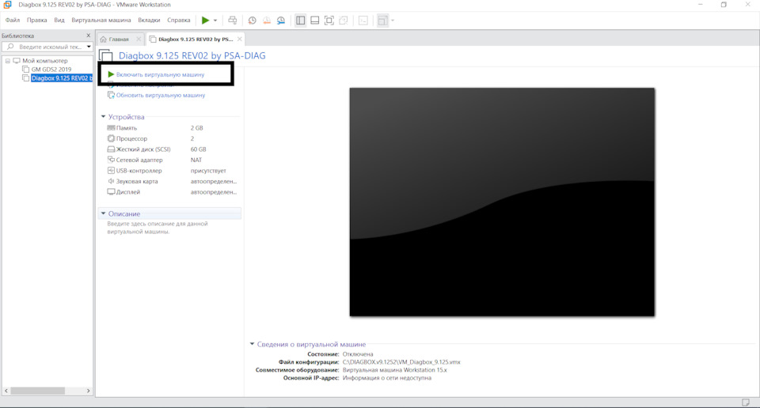Open the Файл menu
The image size is (760, 408).
[13, 21]
